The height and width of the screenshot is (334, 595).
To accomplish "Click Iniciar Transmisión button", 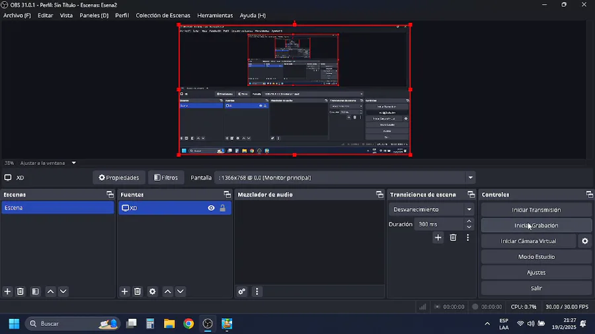I will [x=536, y=210].
